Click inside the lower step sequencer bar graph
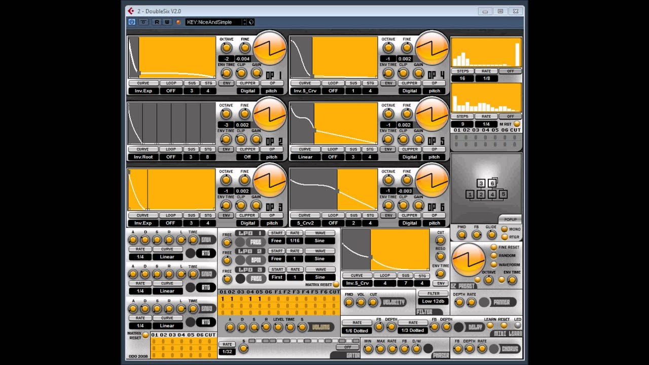The height and width of the screenshot is (365, 649). 486,97
